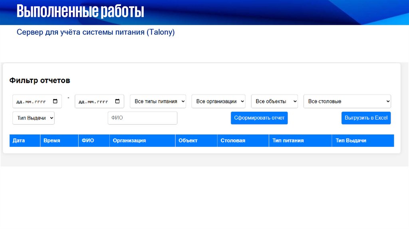Click the 'ФИО' table column header

click(x=94, y=141)
